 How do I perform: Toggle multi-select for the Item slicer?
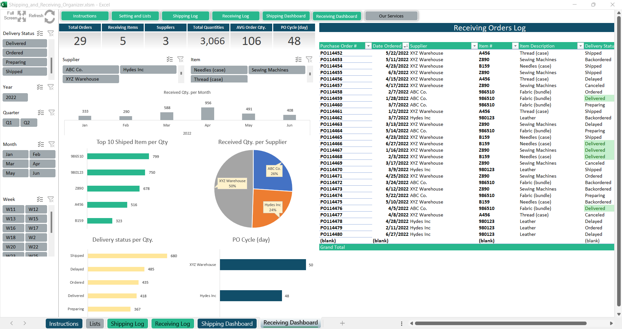tap(299, 60)
